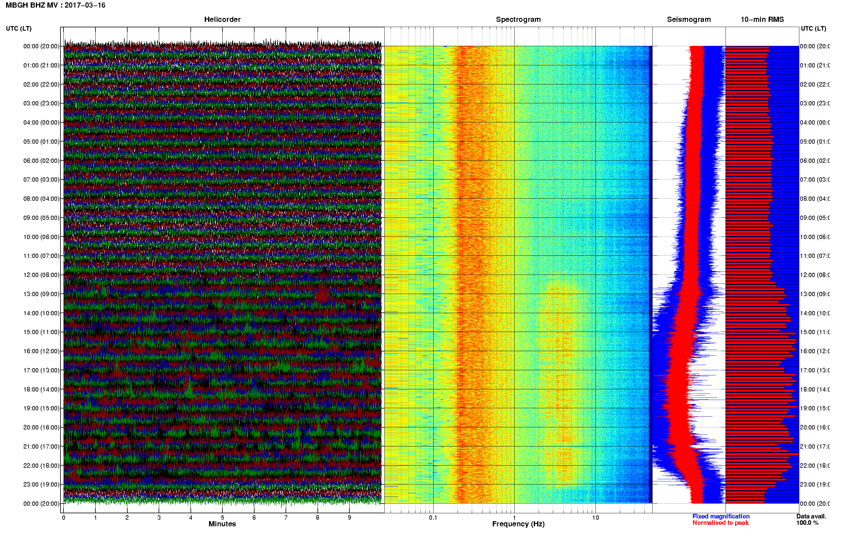Click the '0.1' tick on Frequency axis
864x540 pixels.
tap(433, 518)
